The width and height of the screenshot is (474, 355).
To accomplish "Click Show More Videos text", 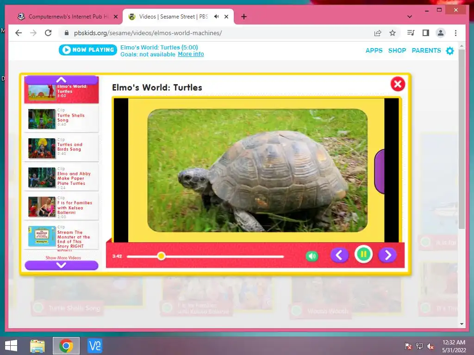I will click(x=63, y=257).
